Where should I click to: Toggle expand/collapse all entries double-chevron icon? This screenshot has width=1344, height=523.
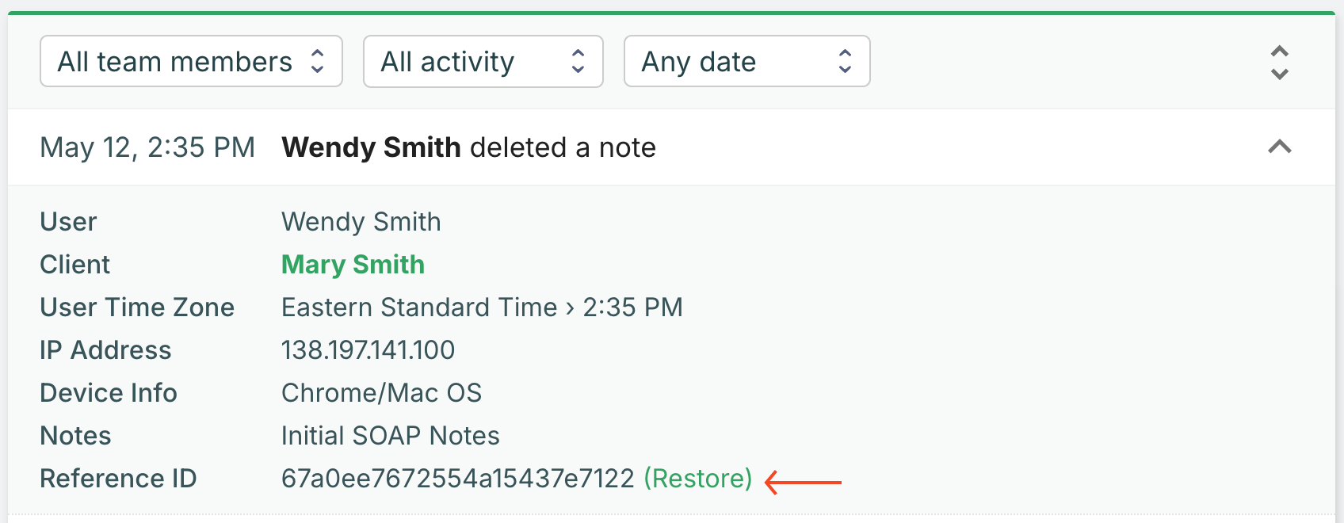point(1279,63)
